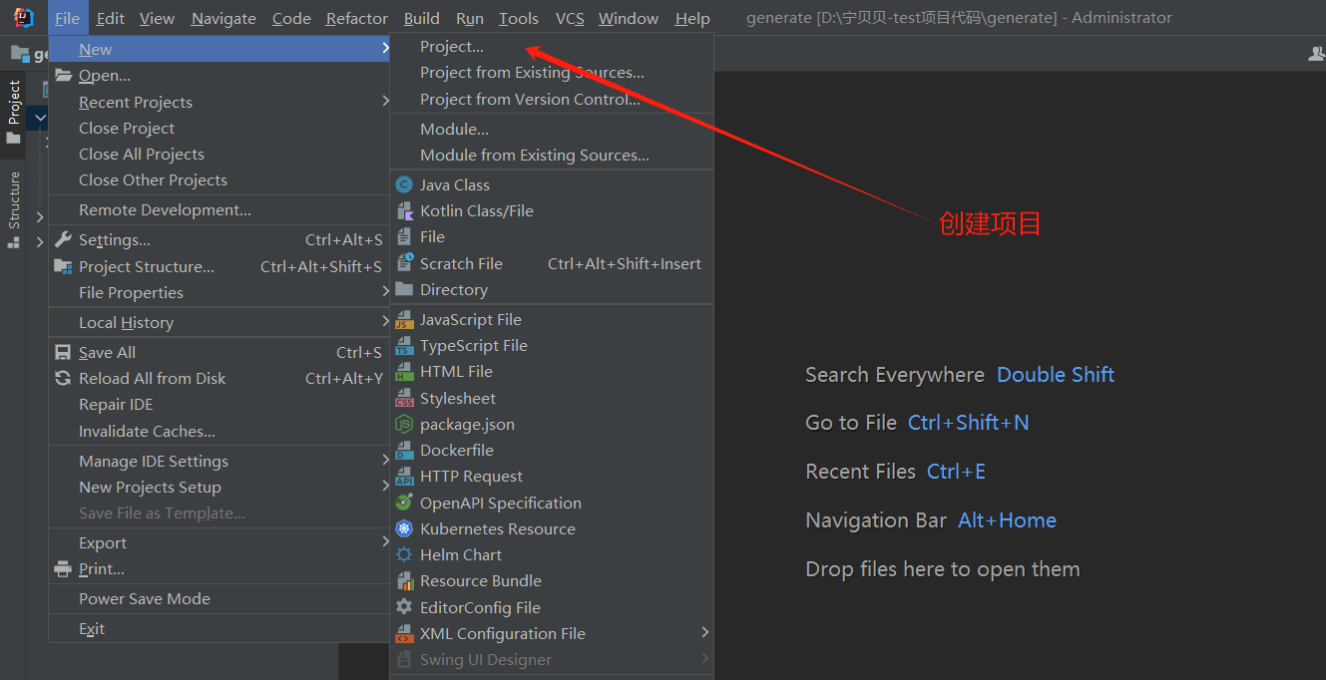Expand the Manage IDE Settings submenu arrow

point(385,461)
